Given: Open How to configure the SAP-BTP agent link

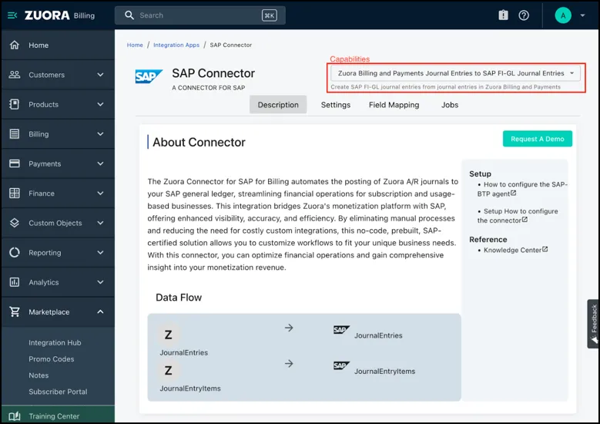Looking at the screenshot, I should (522, 189).
